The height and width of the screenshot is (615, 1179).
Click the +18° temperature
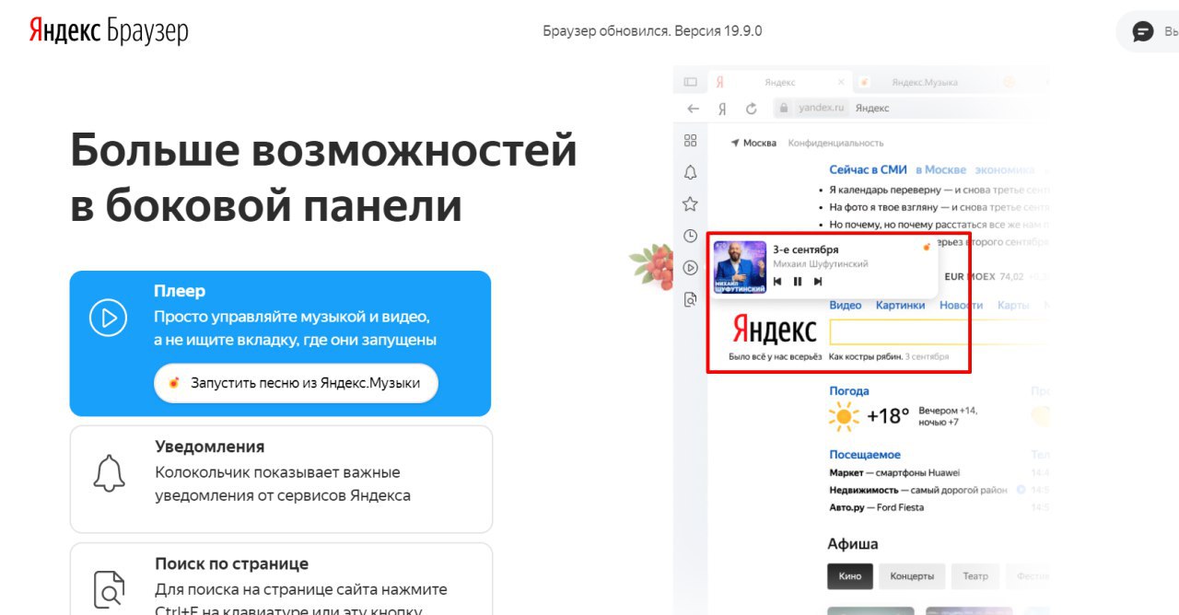tap(888, 416)
